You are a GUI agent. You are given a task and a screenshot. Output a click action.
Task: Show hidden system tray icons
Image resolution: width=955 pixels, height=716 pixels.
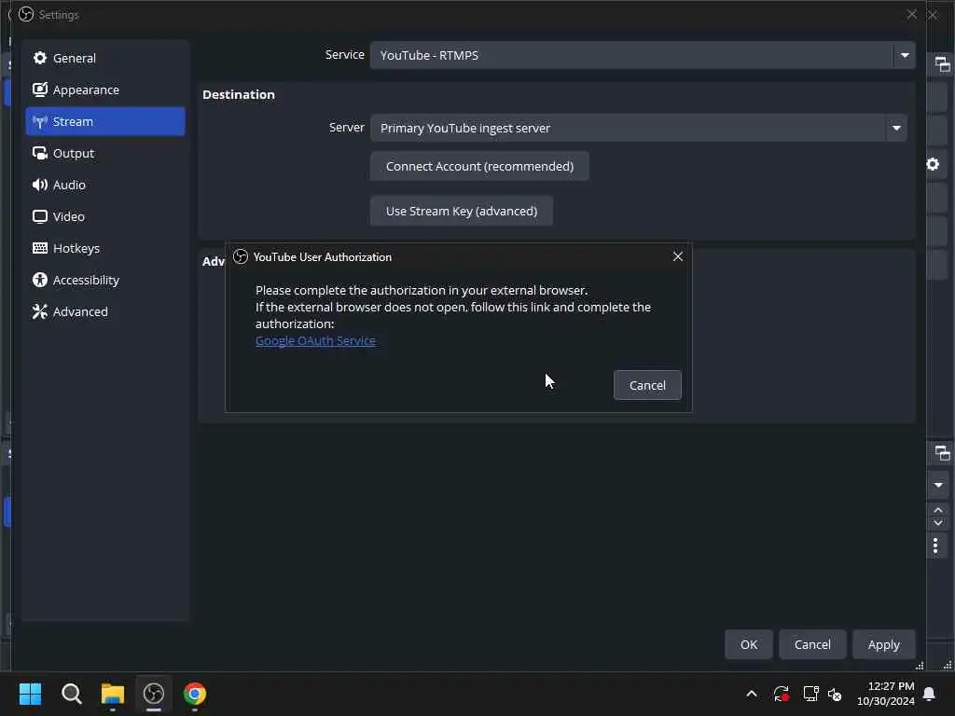(x=752, y=694)
